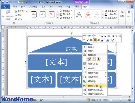This screenshot has height=103, width=135.
Task: Switch to the 设计 SmartArt tab
Action: point(77,6)
